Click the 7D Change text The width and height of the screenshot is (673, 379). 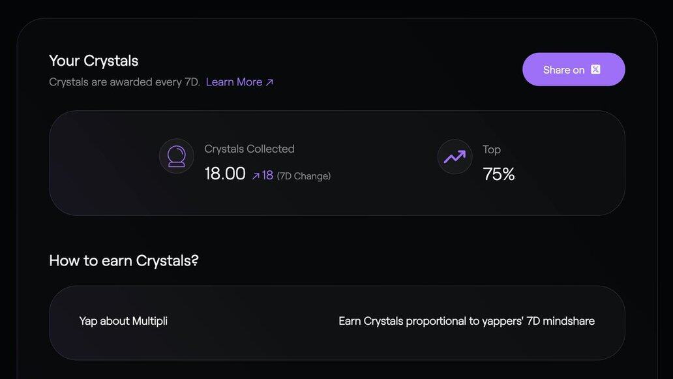point(304,176)
